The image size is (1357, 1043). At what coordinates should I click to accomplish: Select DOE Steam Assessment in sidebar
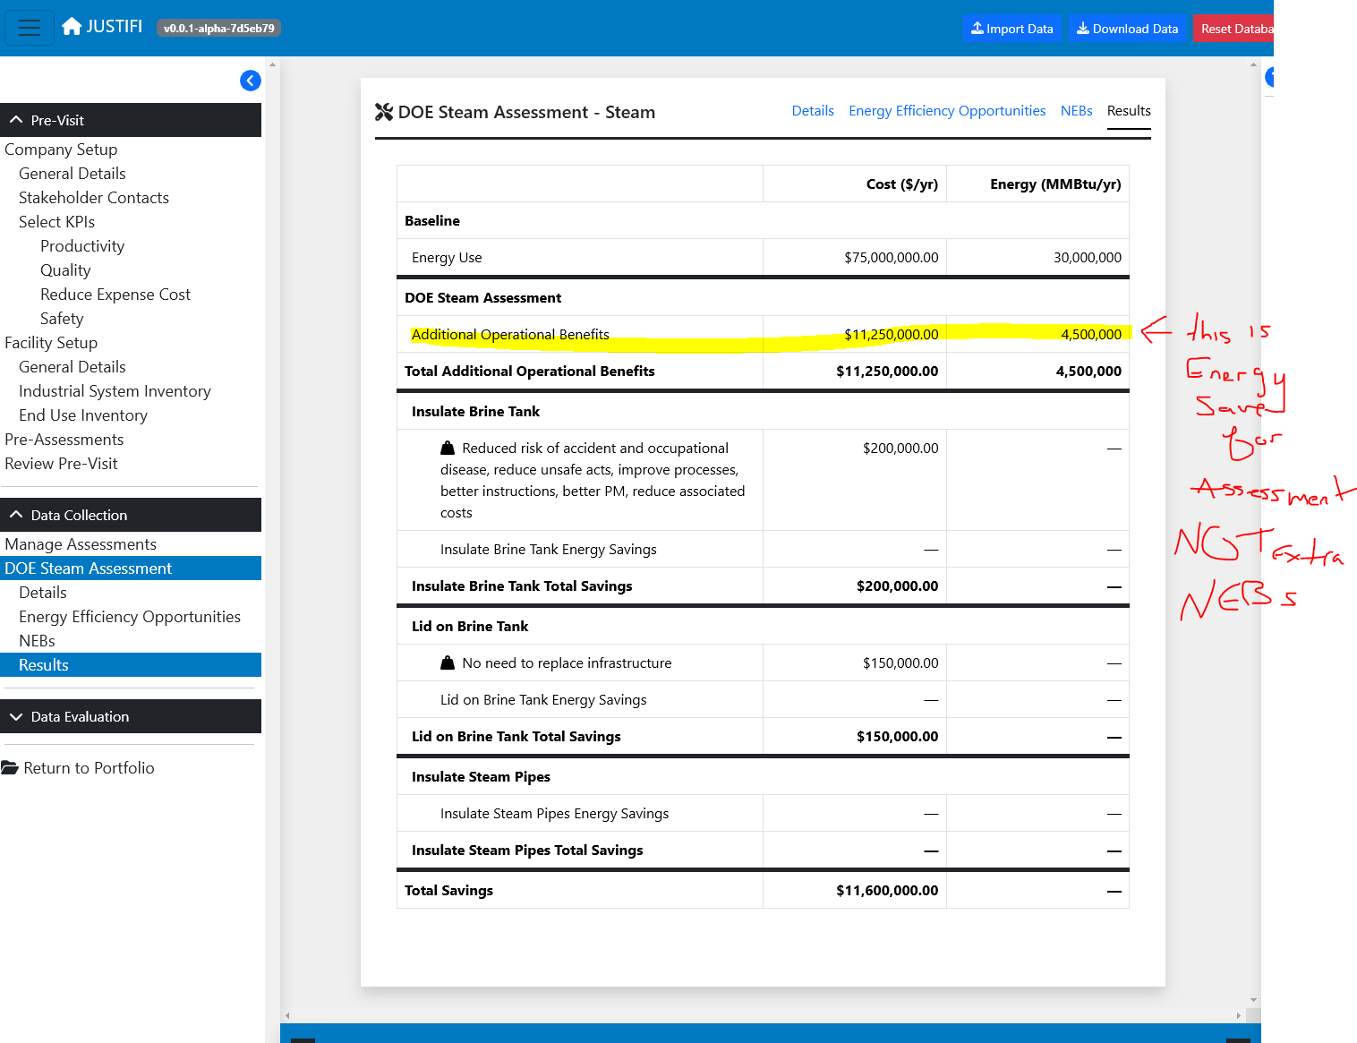[131, 569]
